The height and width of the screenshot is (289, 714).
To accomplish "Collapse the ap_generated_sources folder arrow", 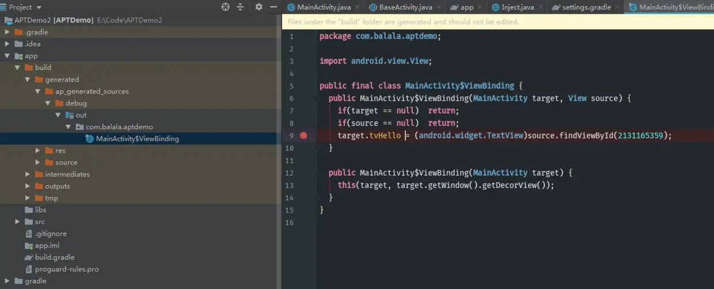I will click(x=38, y=91).
